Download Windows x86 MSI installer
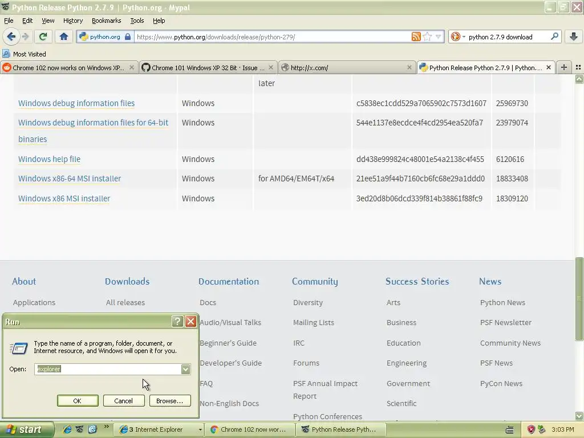This screenshot has height=438, width=584. coord(64,198)
